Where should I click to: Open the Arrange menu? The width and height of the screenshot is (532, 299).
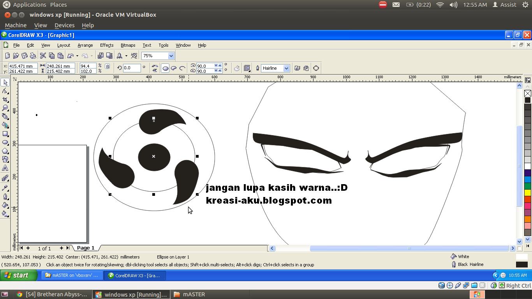pos(85,45)
